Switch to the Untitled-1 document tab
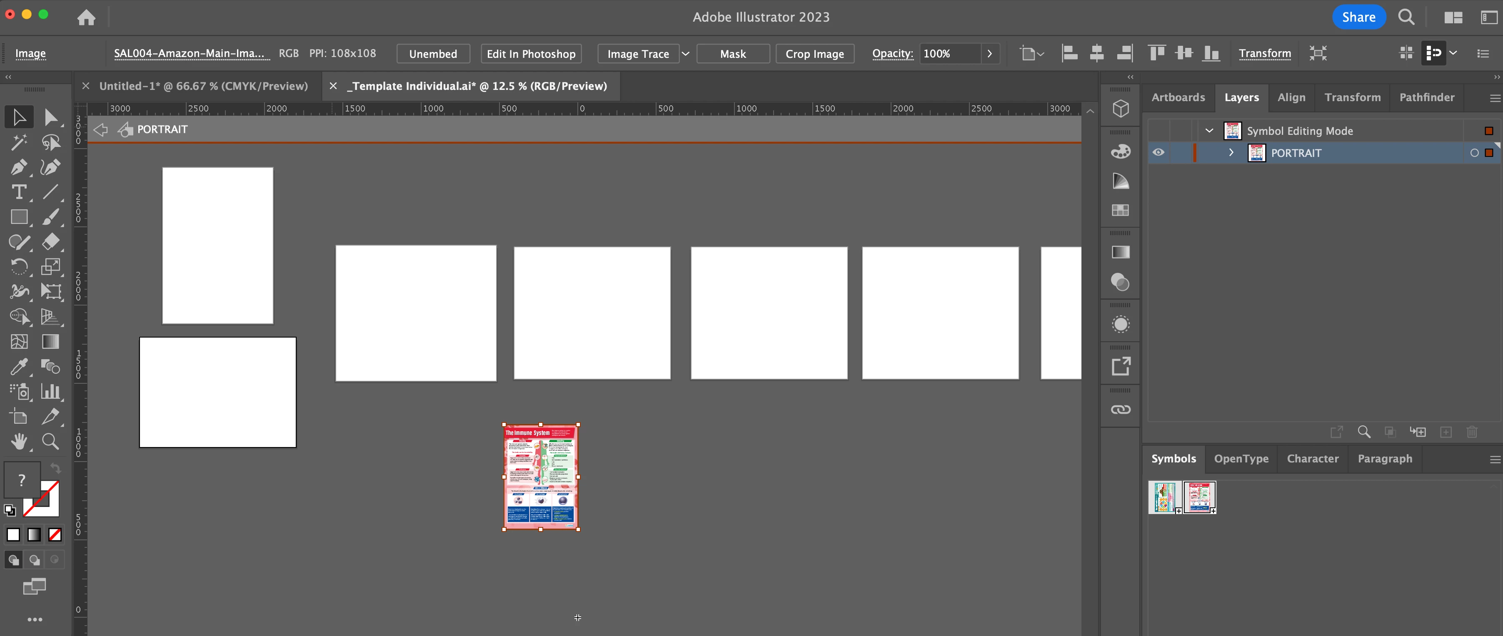Screen dimensions: 1503x636 (203, 86)
